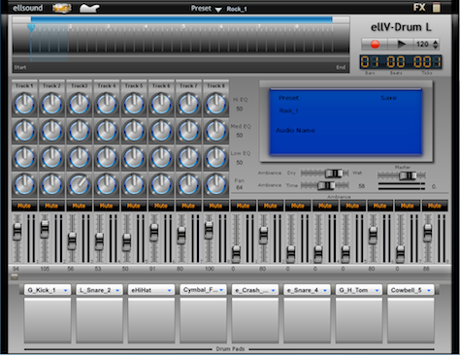The image size is (460, 355).
Task: Open the e_Snare_4 pad dropdown
Action: click(307, 290)
